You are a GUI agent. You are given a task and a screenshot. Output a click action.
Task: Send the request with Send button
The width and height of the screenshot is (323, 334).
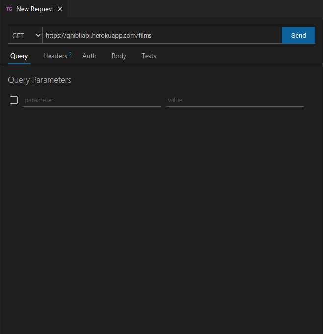pyautogui.click(x=298, y=35)
